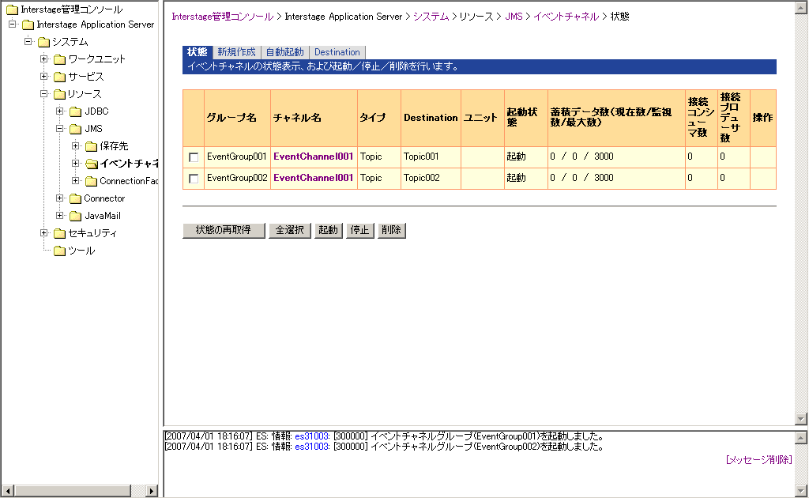Expand the Connector tree node

pyautogui.click(x=60, y=198)
